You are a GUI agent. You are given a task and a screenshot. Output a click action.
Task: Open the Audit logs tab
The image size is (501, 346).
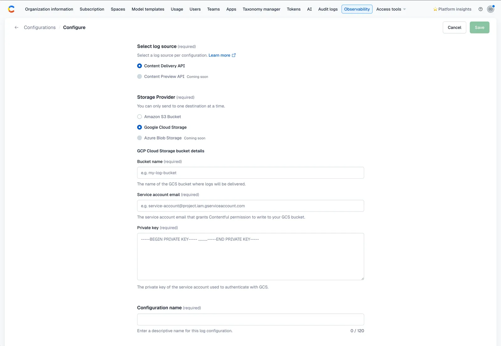328,9
